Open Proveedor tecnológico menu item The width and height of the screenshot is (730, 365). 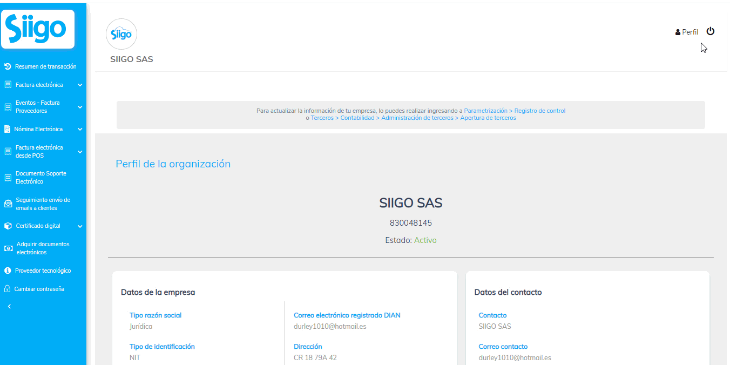point(43,271)
